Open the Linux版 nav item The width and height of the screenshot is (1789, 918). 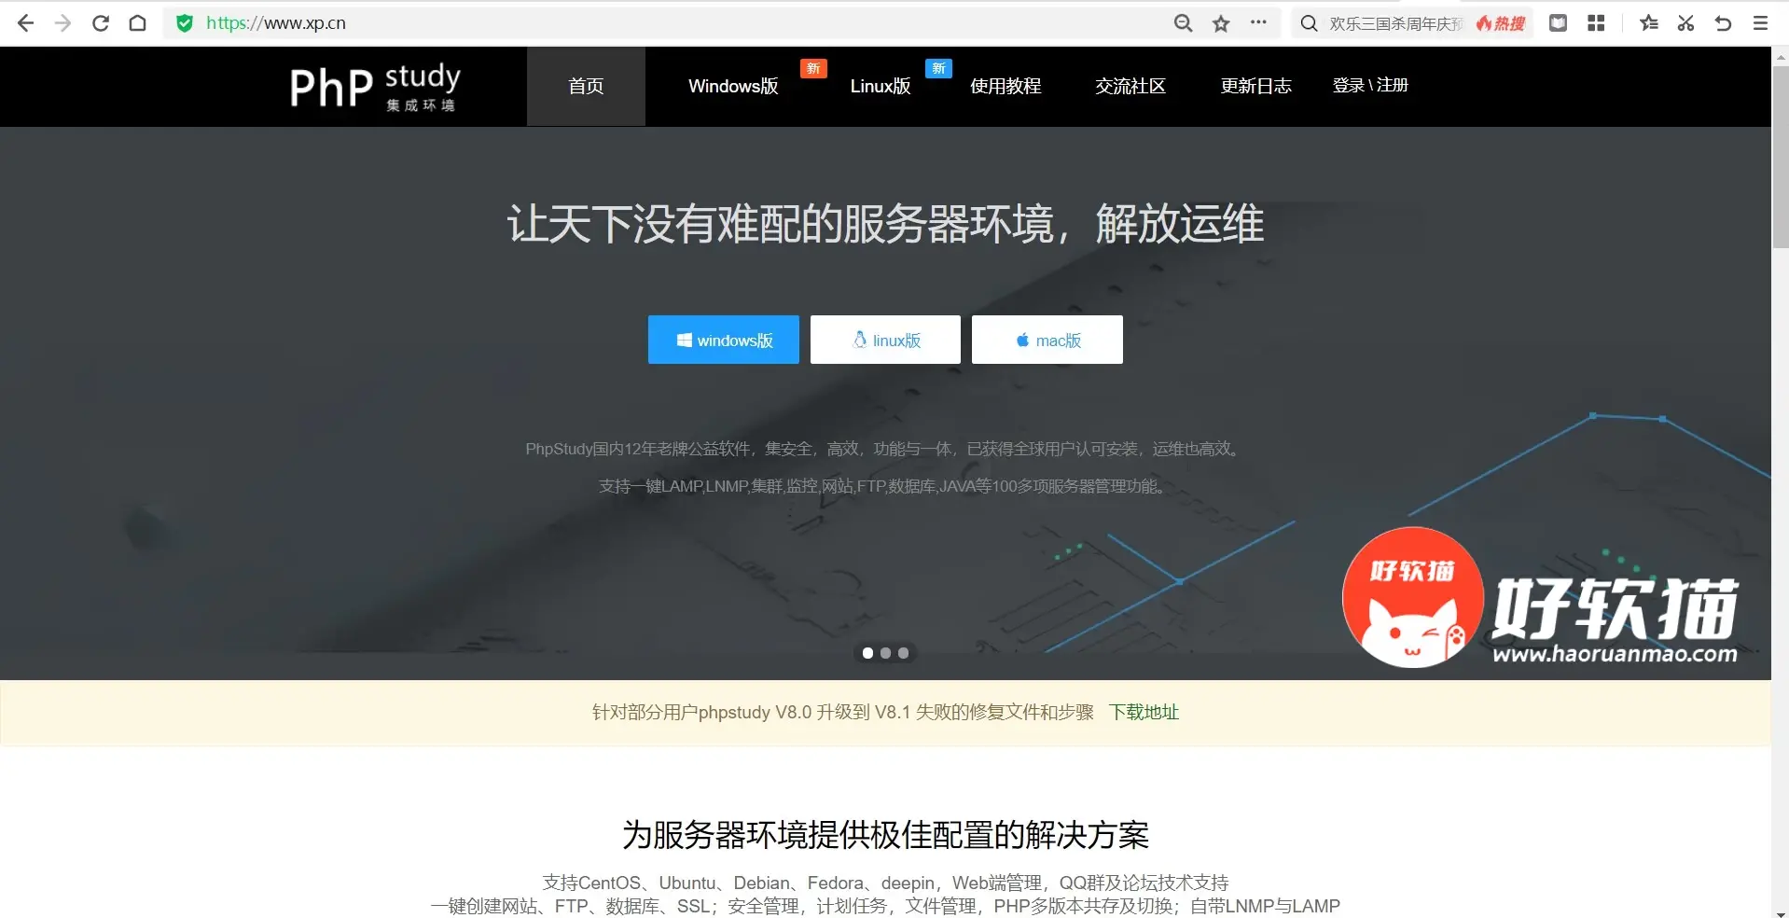click(881, 86)
